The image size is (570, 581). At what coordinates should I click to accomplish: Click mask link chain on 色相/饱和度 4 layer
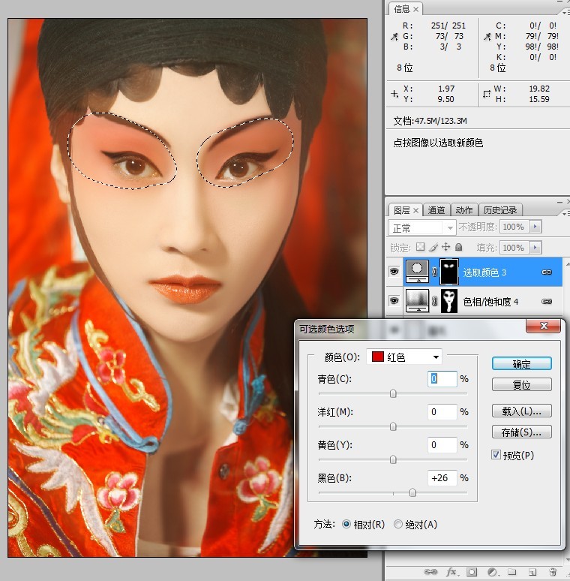point(434,301)
